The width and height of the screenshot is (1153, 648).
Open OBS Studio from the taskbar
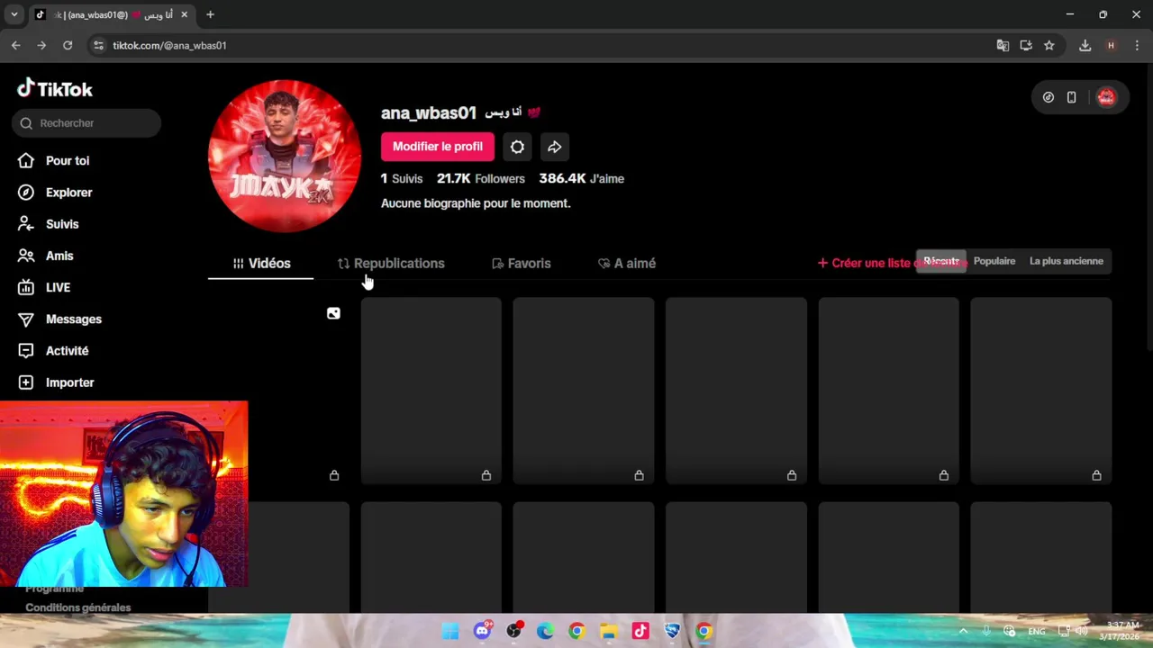[x=513, y=631]
